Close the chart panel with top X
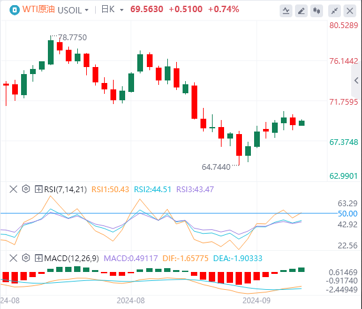 (x=350, y=11)
